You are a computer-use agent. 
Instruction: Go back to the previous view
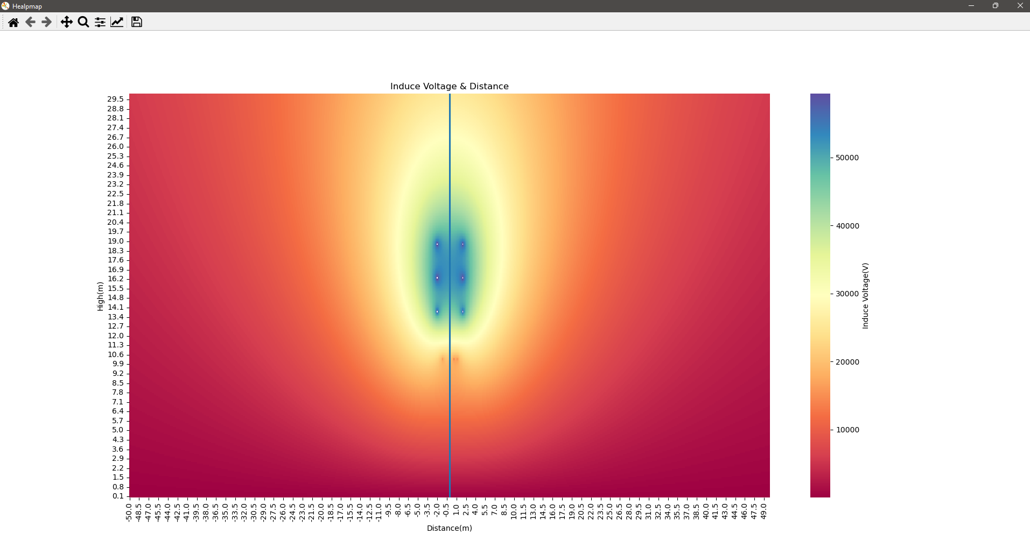[x=30, y=22]
